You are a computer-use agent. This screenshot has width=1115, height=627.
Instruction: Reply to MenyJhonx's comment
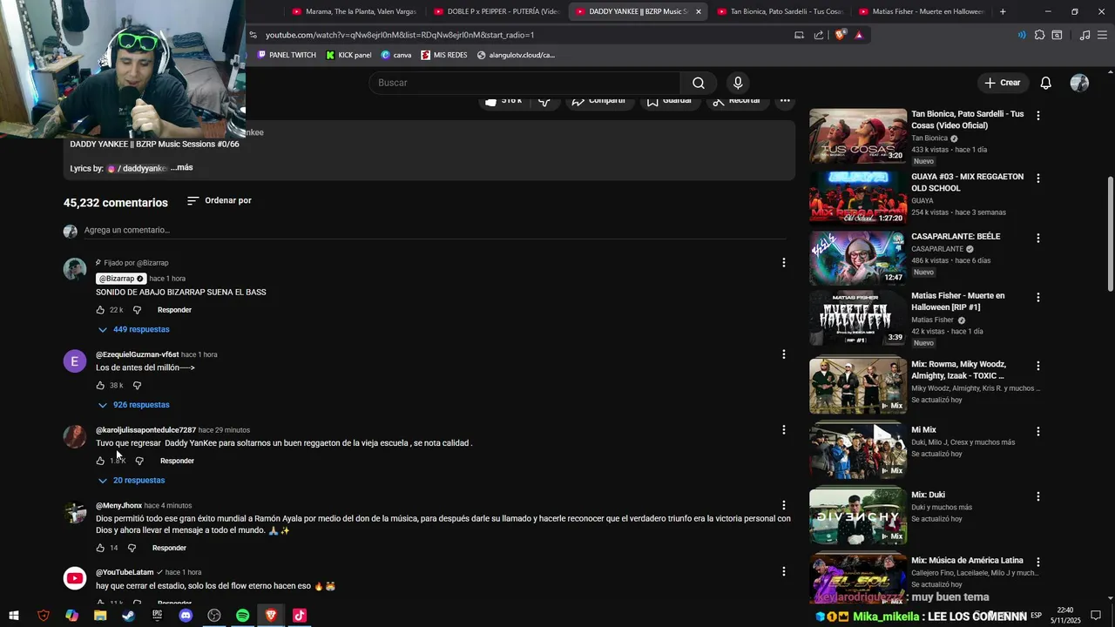tap(169, 548)
